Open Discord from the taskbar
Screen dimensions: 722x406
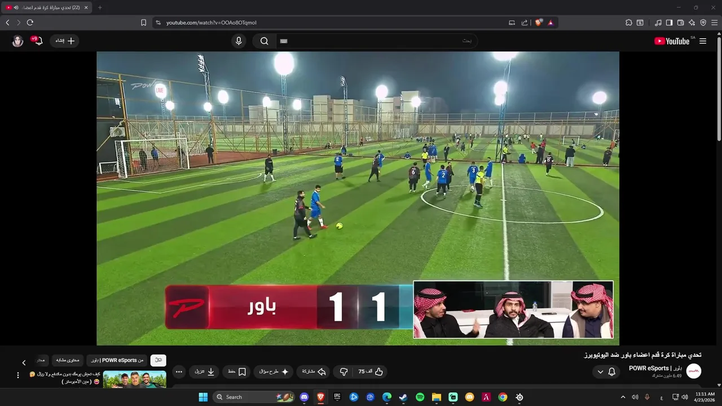pyautogui.click(x=305, y=397)
